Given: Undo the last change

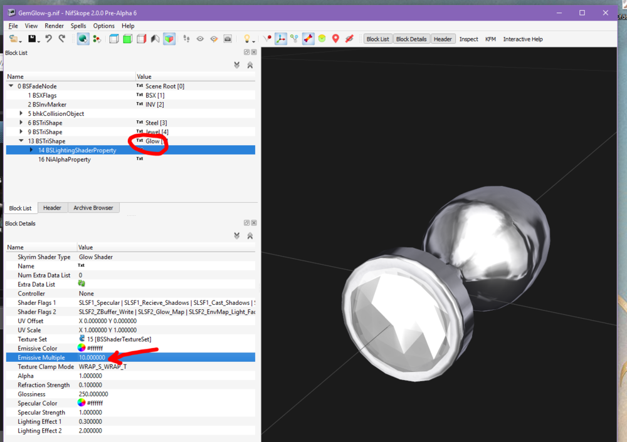Looking at the screenshot, I should coord(48,39).
